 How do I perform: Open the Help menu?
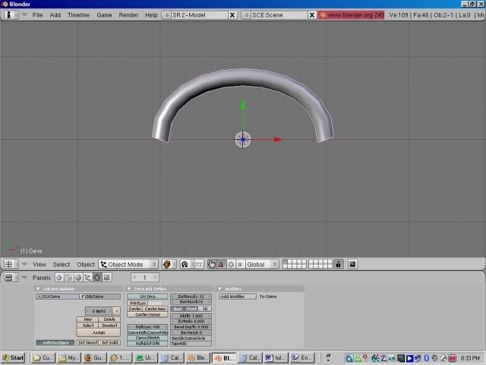(151, 15)
